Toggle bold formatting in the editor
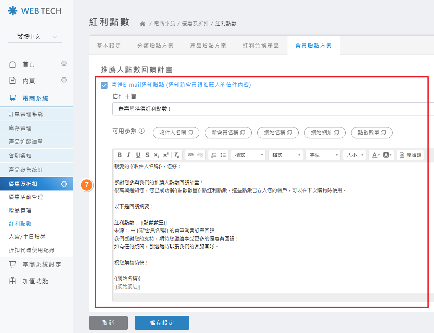 [x=120, y=155]
